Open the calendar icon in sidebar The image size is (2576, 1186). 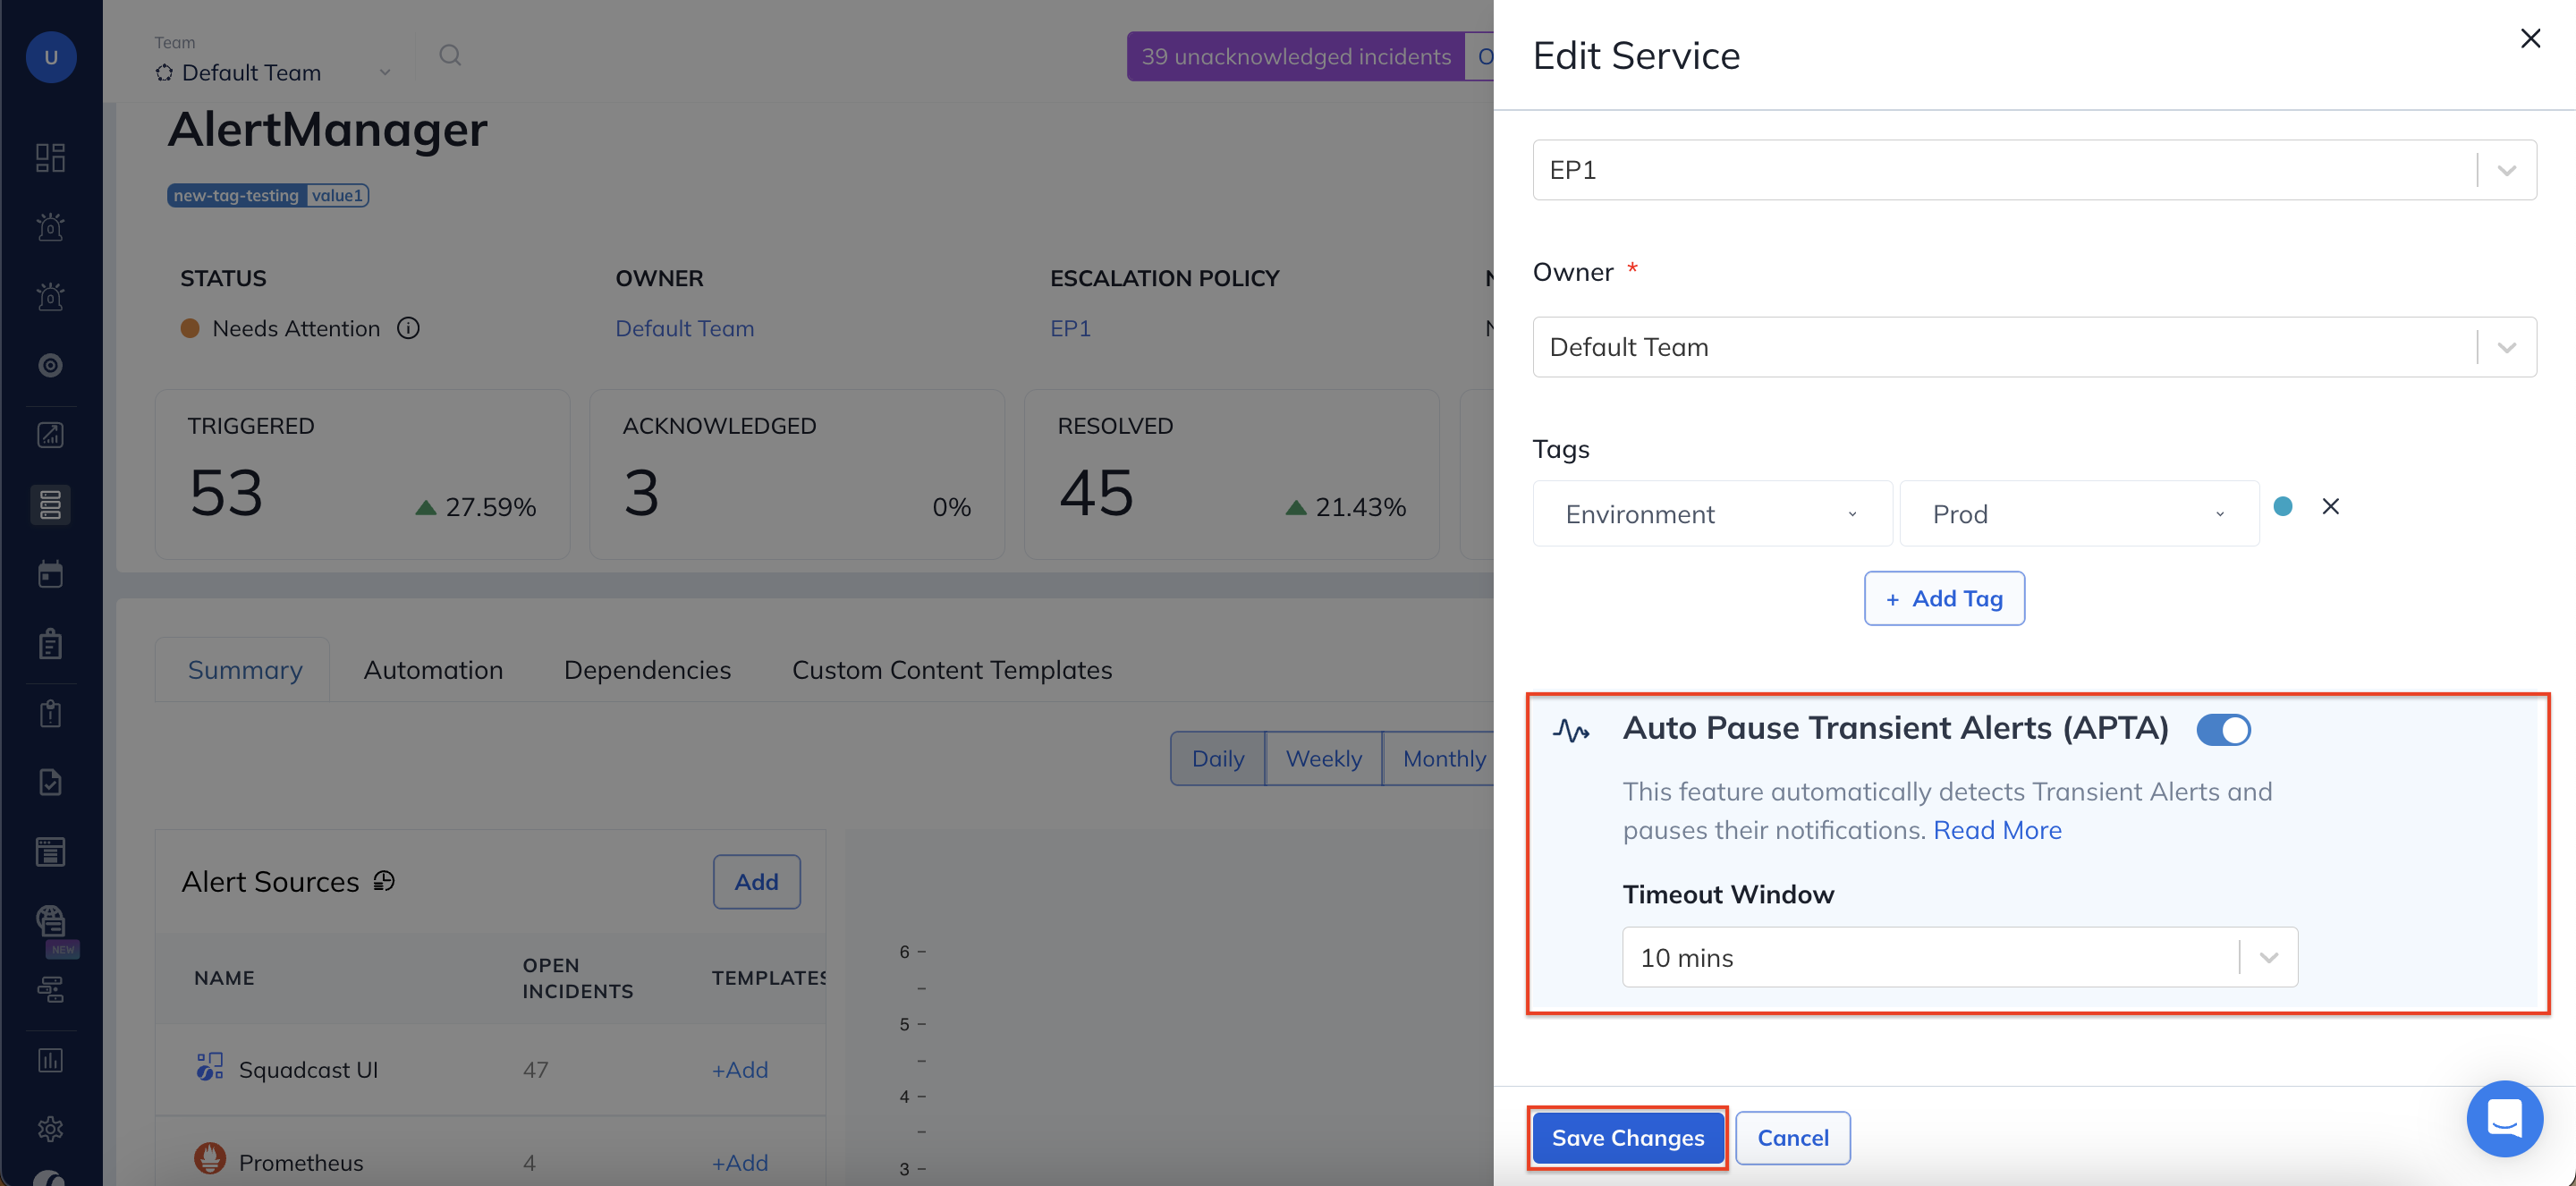(x=50, y=575)
